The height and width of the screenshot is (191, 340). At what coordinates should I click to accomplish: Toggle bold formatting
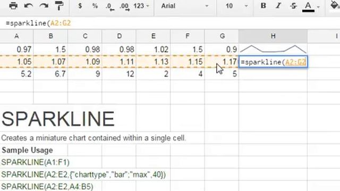click(263, 6)
